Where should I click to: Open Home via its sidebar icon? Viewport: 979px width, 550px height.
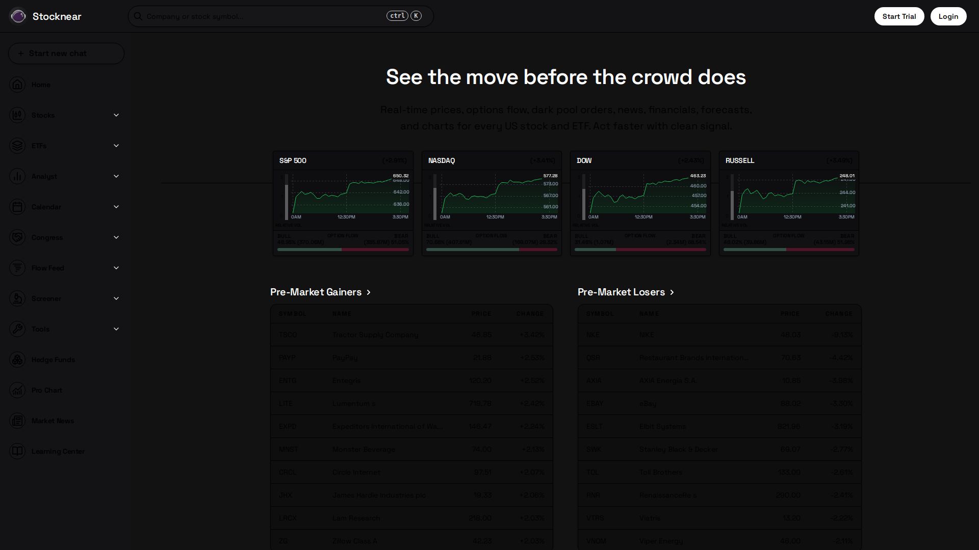17,85
